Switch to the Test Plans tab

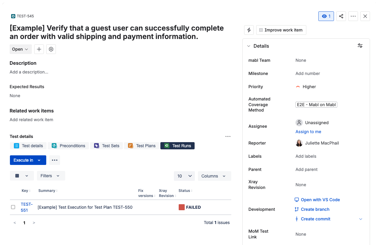click(142, 146)
